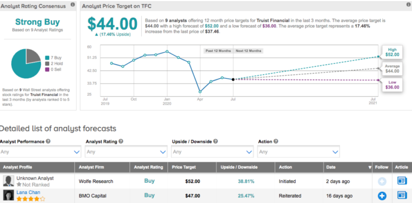Follow the Wolfe Research unknown analyst
This screenshot has height=203, width=412.
pyautogui.click(x=382, y=181)
